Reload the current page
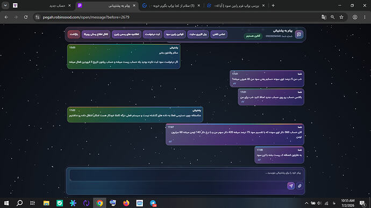The height and width of the screenshot is (208, 371). tap(26, 17)
